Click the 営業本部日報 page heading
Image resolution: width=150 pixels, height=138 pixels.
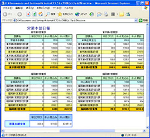[38, 28]
